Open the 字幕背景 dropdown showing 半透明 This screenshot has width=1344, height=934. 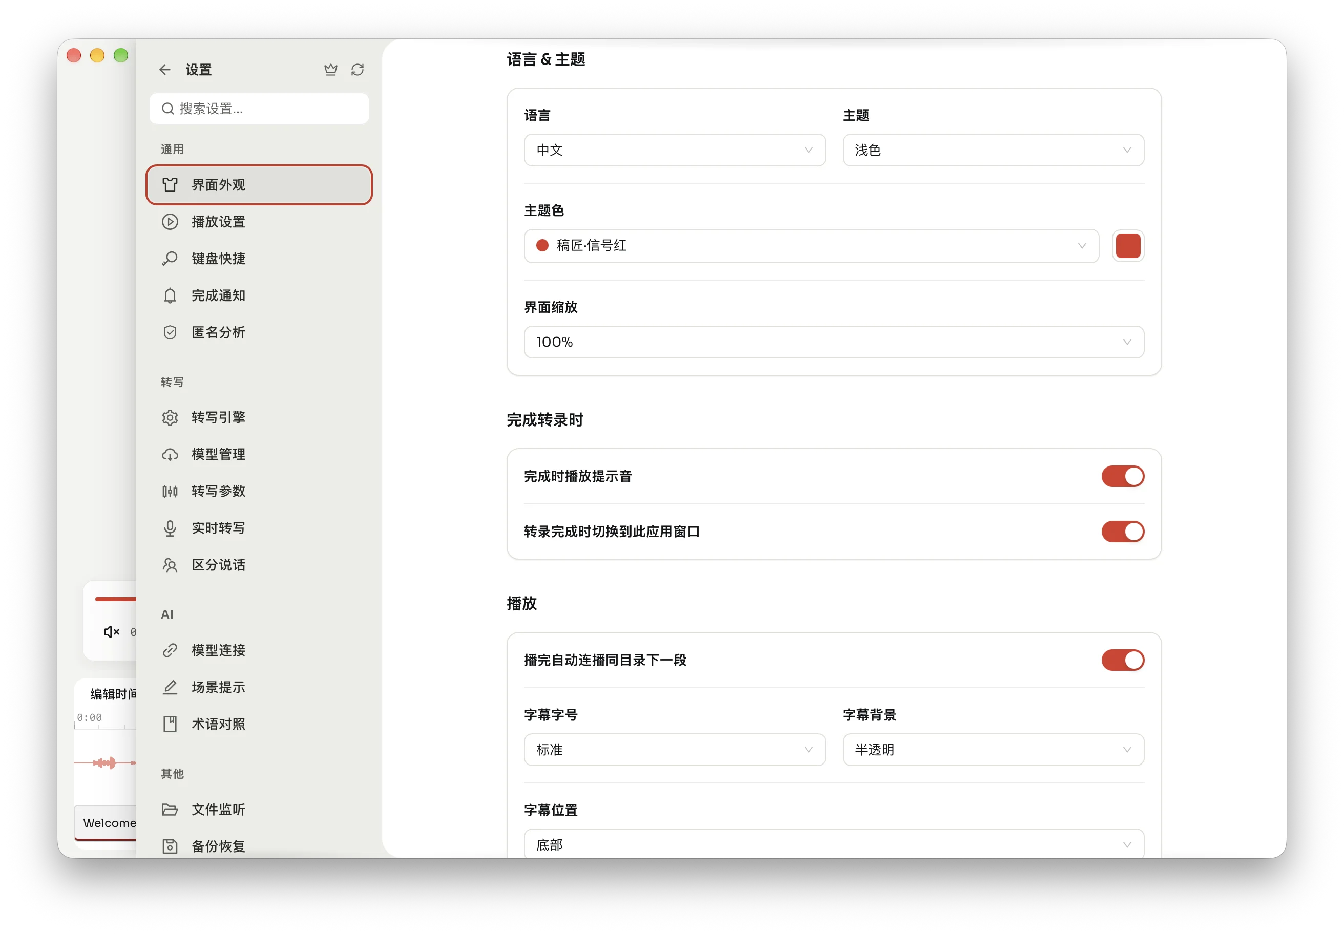[993, 749]
